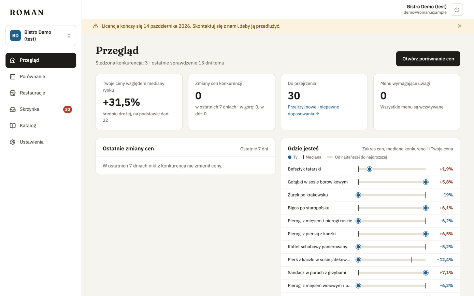Click the −12,4% difference value

445,260
